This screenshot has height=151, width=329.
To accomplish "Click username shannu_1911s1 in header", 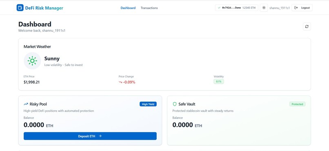I will click(x=280, y=8).
